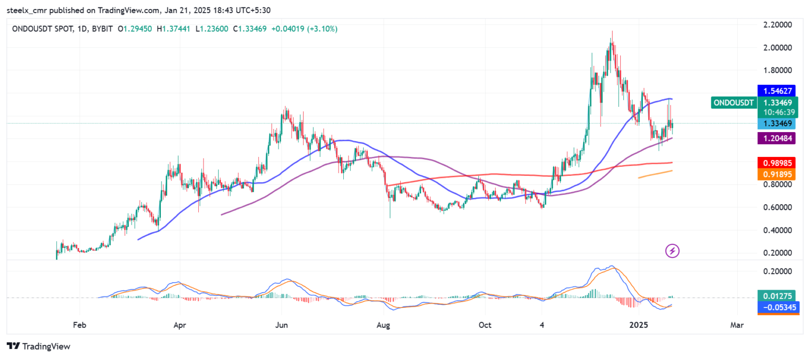This screenshot has width=810, height=358.
Task: Click the 10:46:39 countdown timer
Action: 780,112
